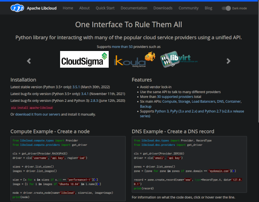Click code line 'record = zone.create_record(...)'
The height and width of the screenshot is (202, 259).
coord(188,182)
